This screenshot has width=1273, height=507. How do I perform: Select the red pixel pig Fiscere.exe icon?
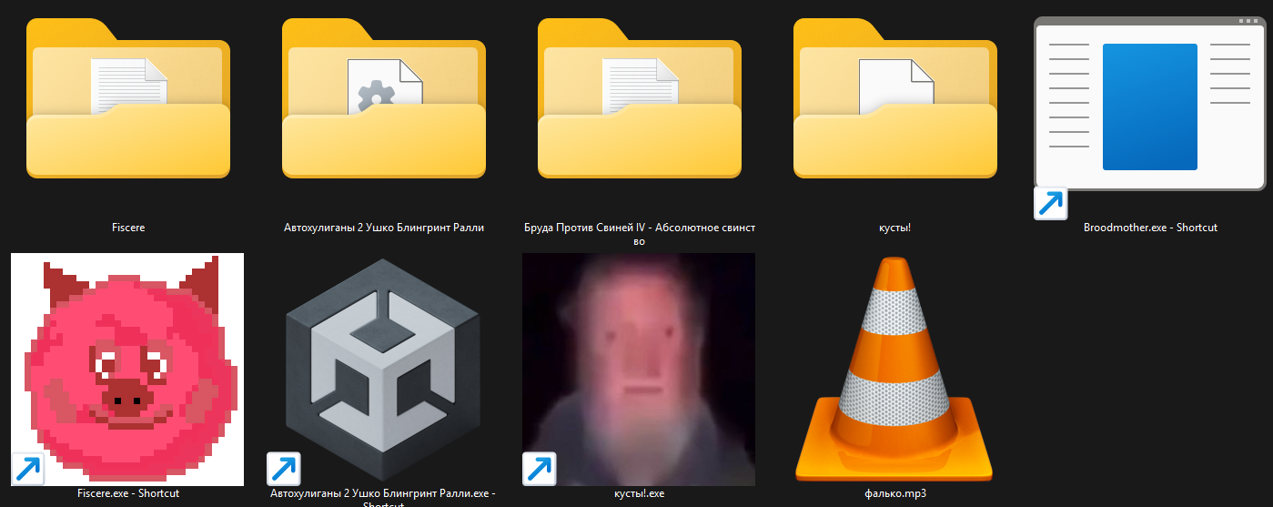[x=127, y=370]
